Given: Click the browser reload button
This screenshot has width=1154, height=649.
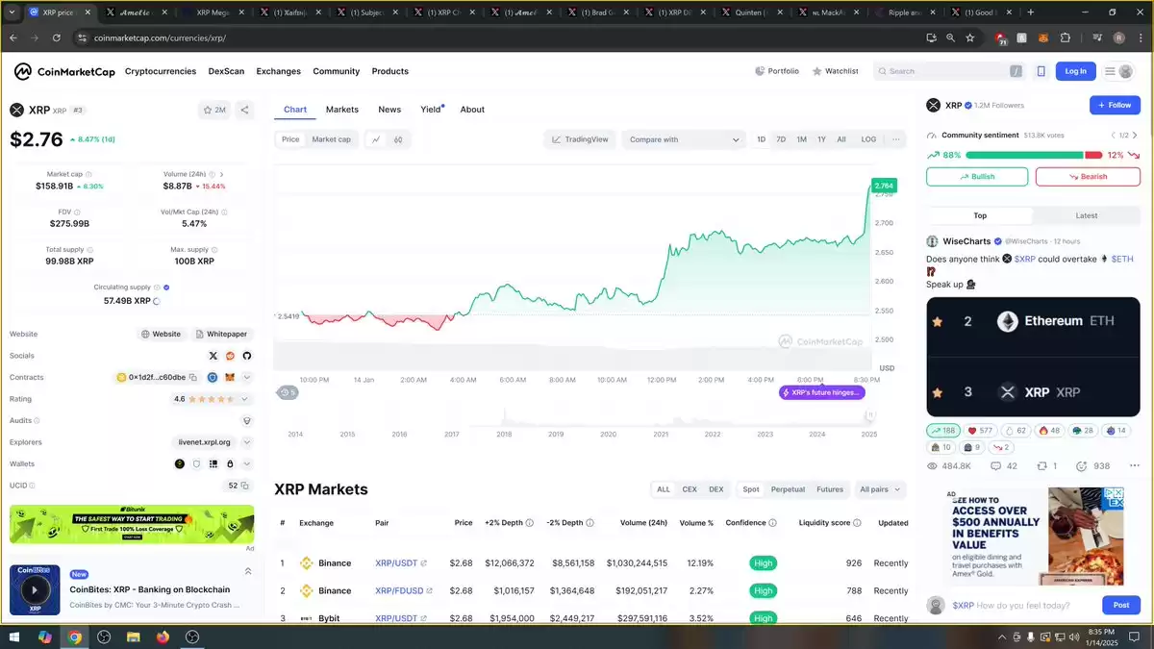Looking at the screenshot, I should point(57,37).
